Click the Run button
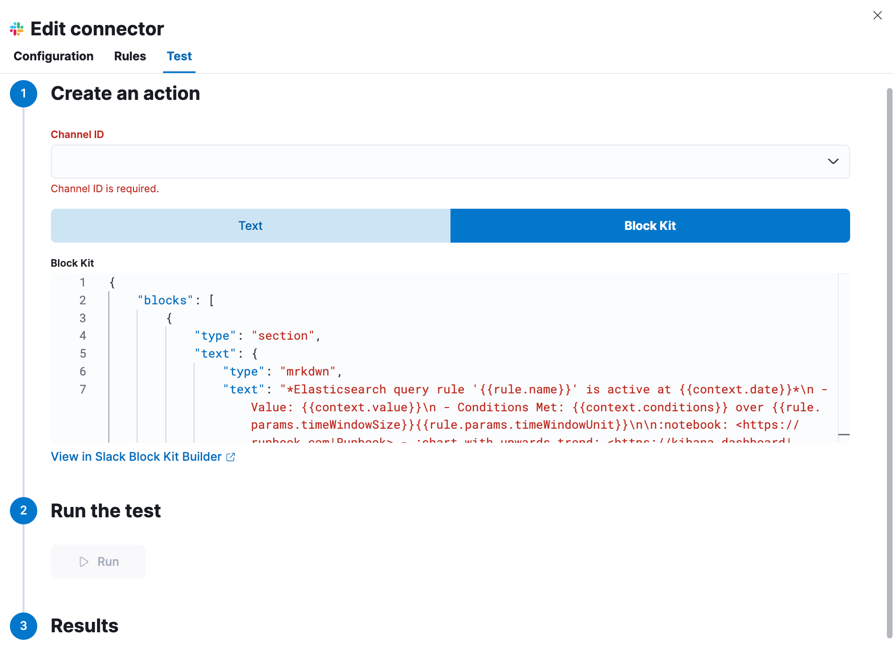The height and width of the screenshot is (653, 893). click(98, 562)
